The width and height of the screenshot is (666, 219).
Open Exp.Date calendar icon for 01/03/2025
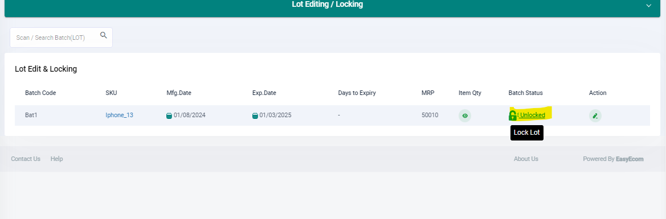(255, 115)
